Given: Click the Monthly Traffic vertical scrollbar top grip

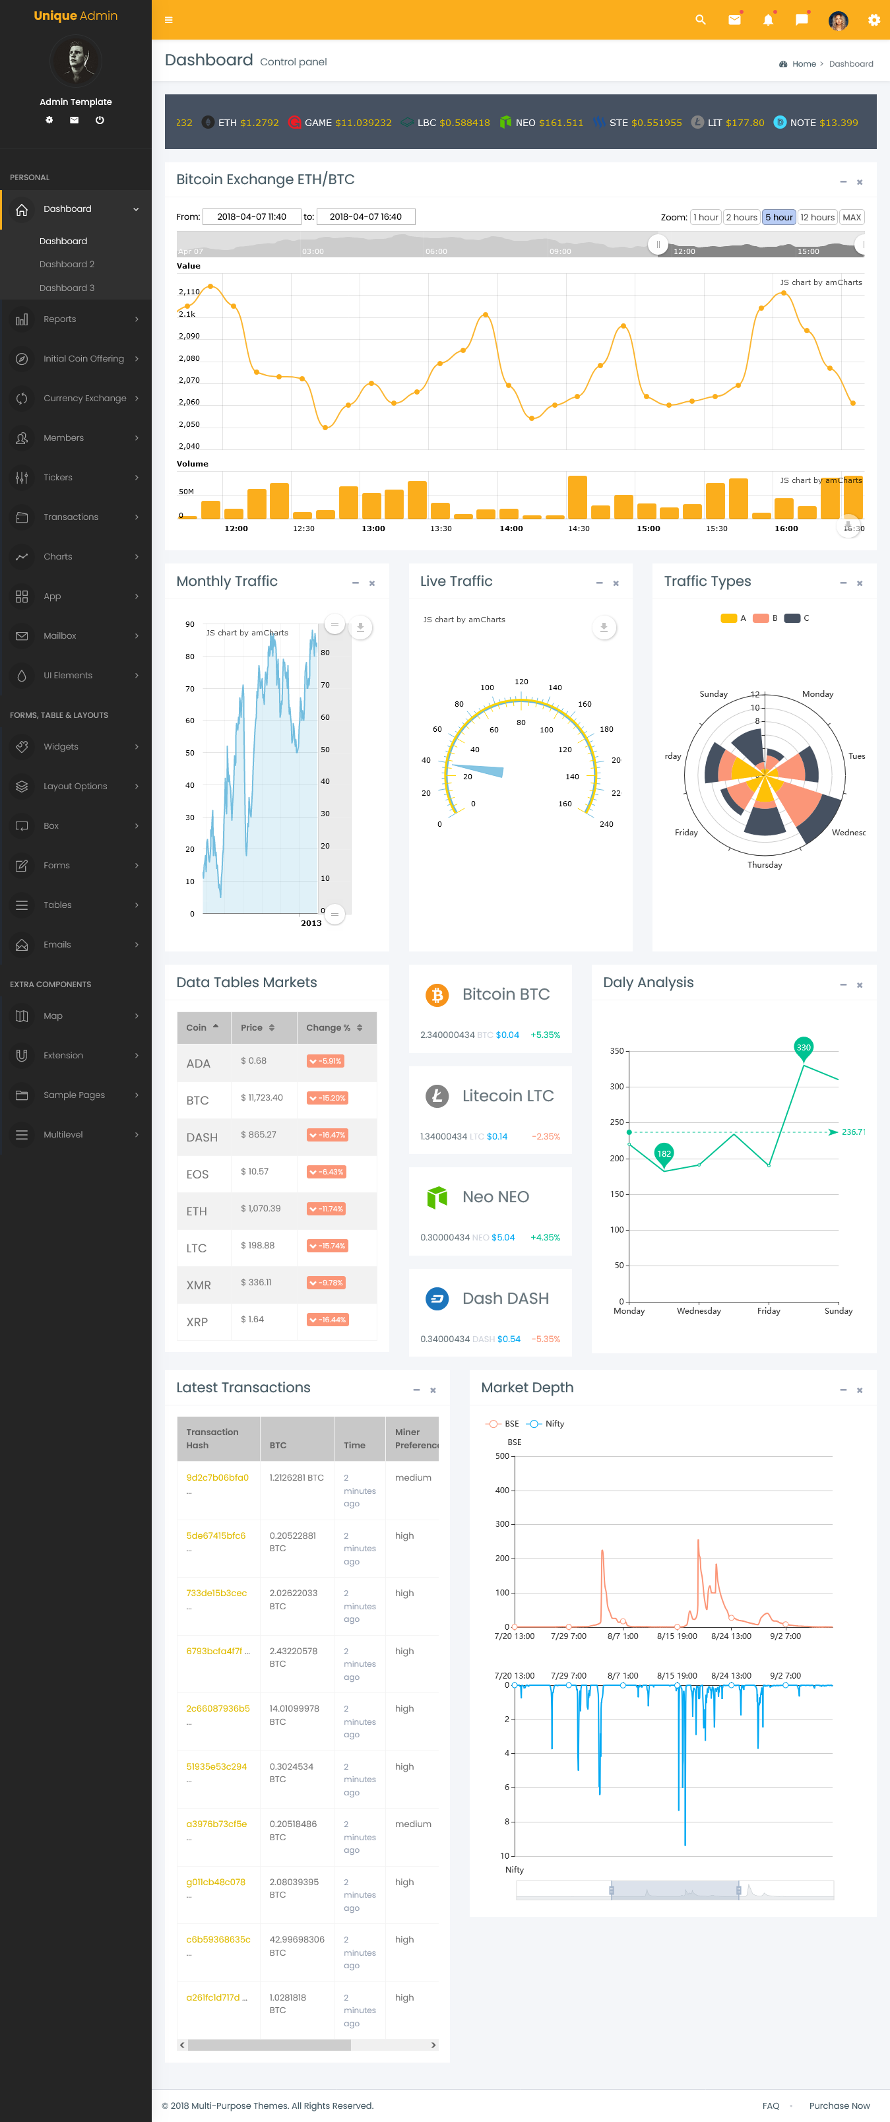Looking at the screenshot, I should [334, 626].
